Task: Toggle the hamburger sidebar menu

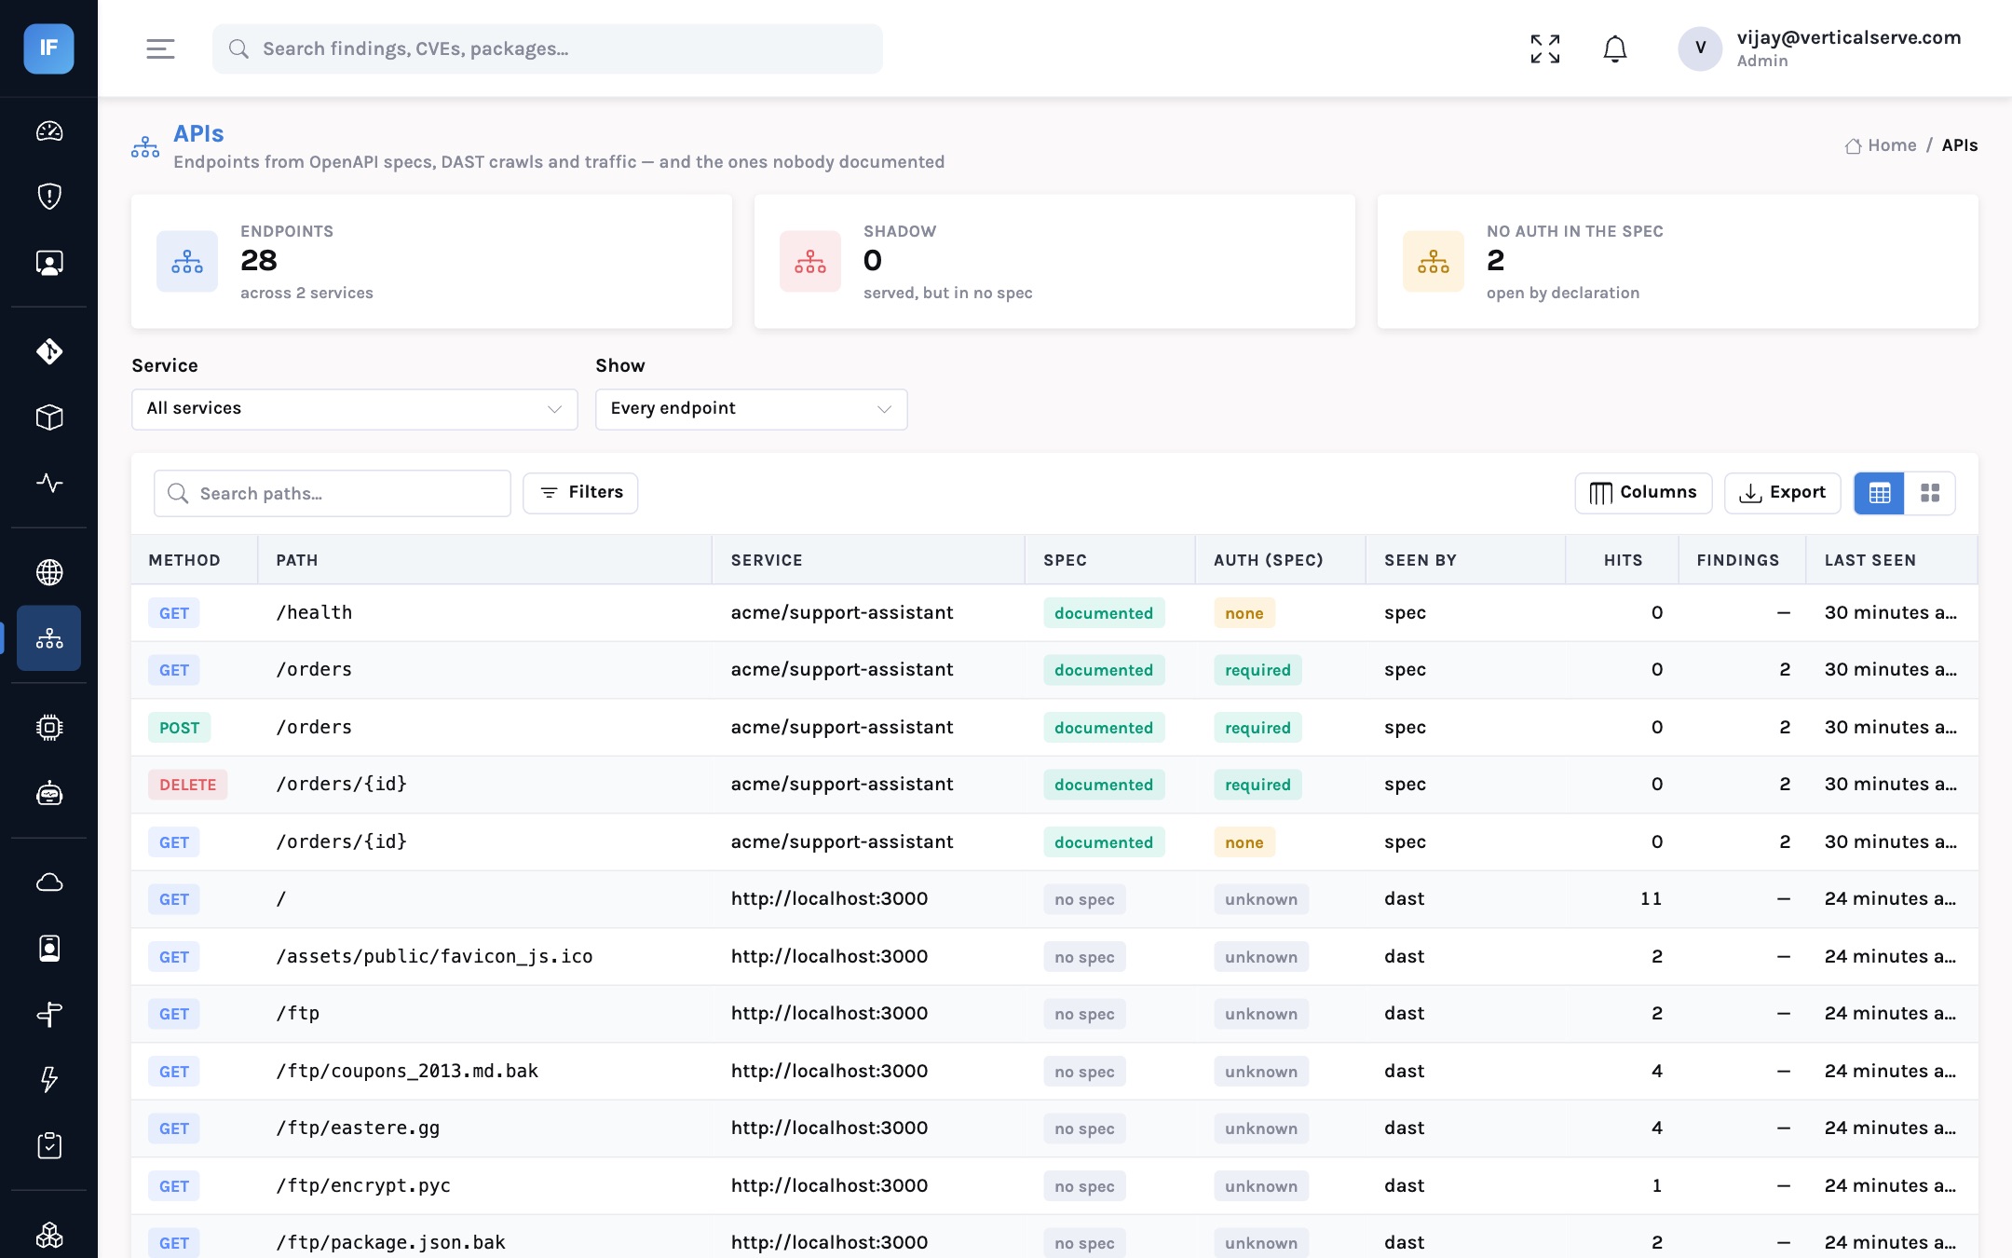Action: [x=160, y=48]
